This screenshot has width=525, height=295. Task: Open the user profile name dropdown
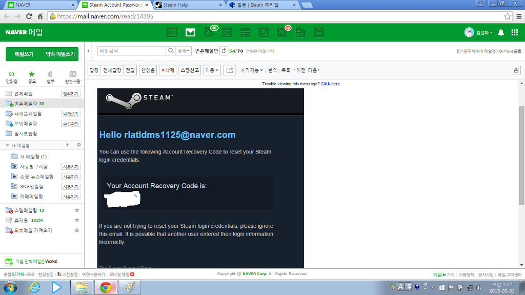(484, 32)
